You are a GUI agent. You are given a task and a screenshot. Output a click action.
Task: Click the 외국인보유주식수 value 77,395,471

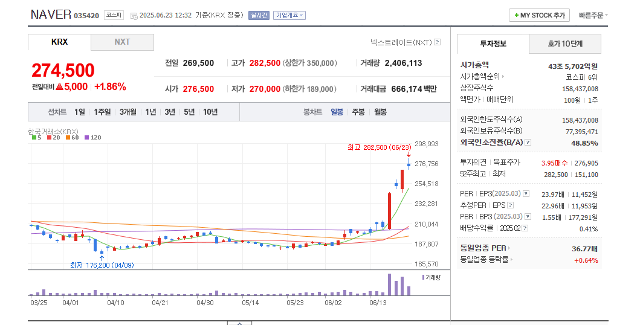click(x=581, y=132)
